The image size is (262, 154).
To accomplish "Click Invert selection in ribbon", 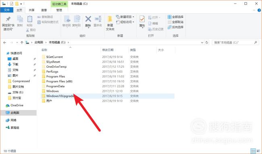I will [x=175, y=27].
